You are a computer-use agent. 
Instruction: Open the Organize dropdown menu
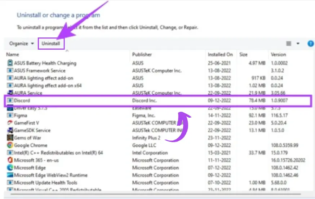(x=22, y=44)
